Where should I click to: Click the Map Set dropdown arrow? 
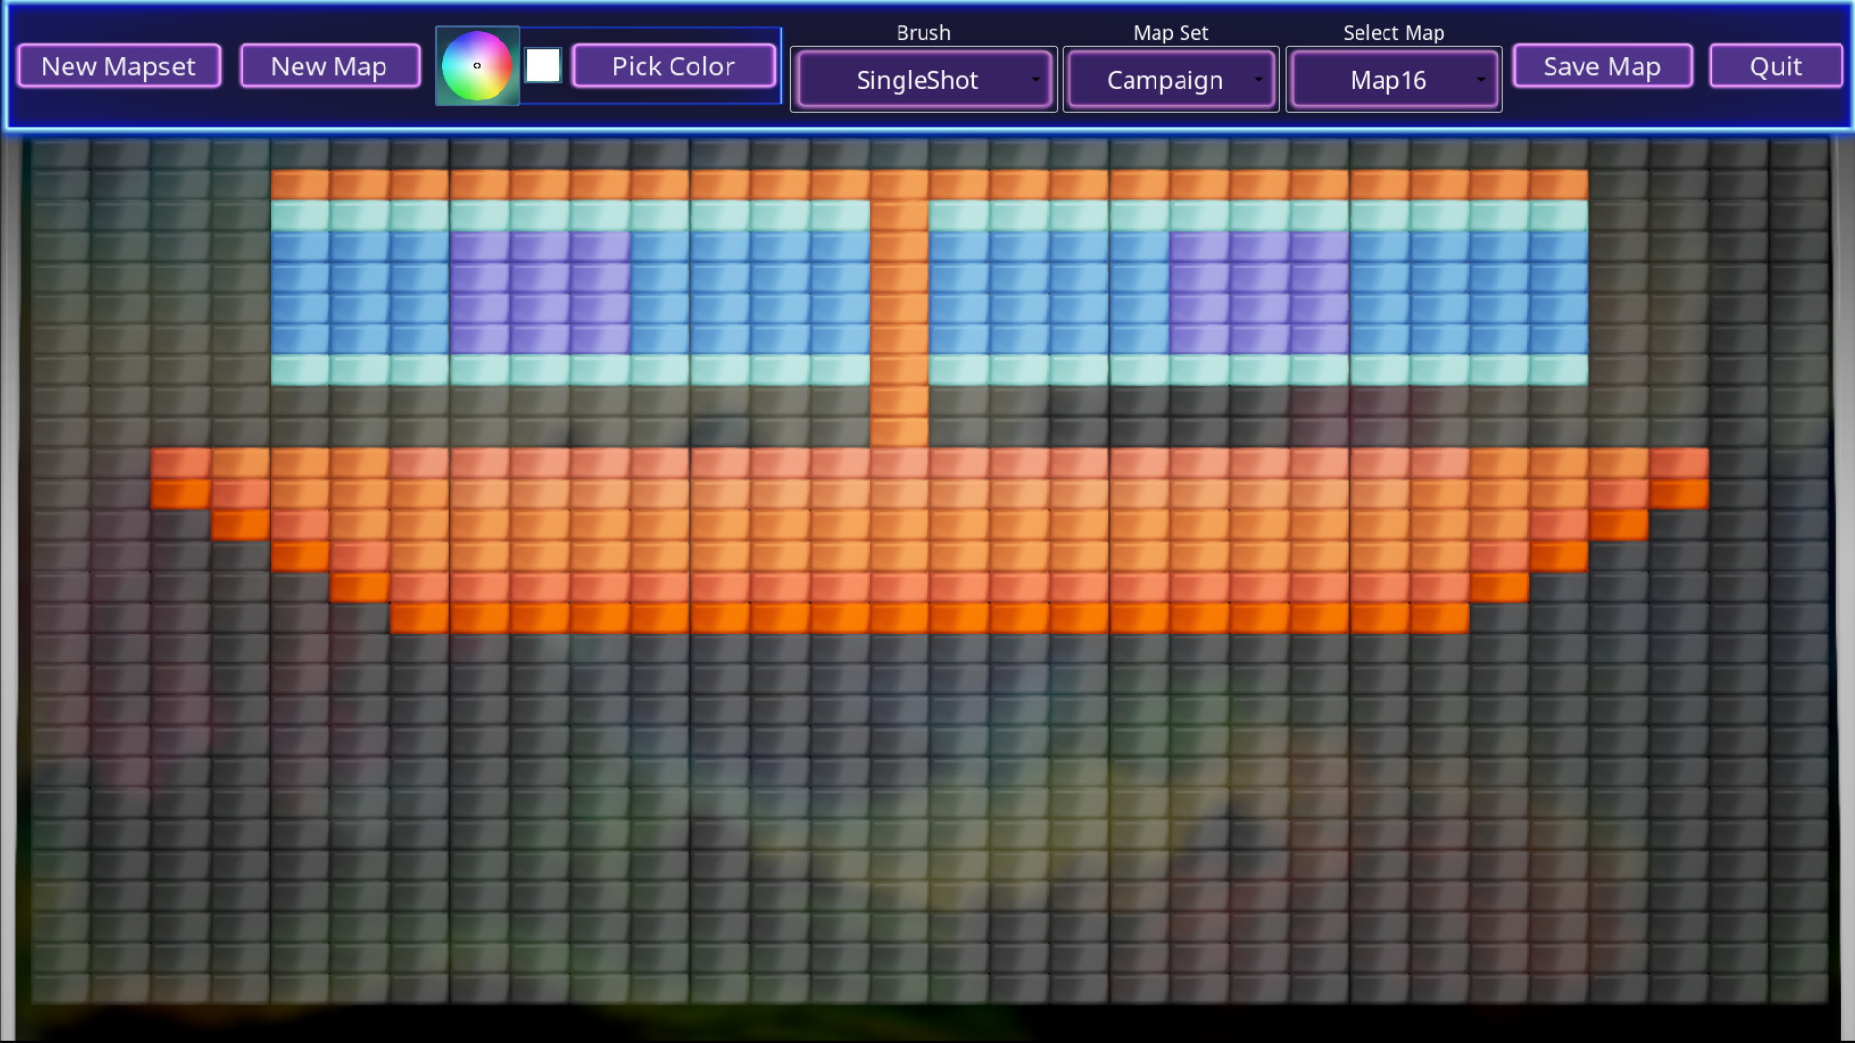pyautogui.click(x=1259, y=80)
